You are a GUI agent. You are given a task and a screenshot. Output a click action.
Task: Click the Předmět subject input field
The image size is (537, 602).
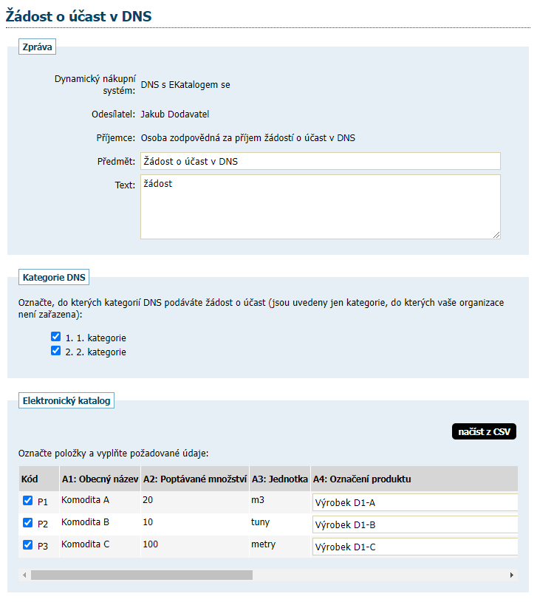(x=320, y=161)
